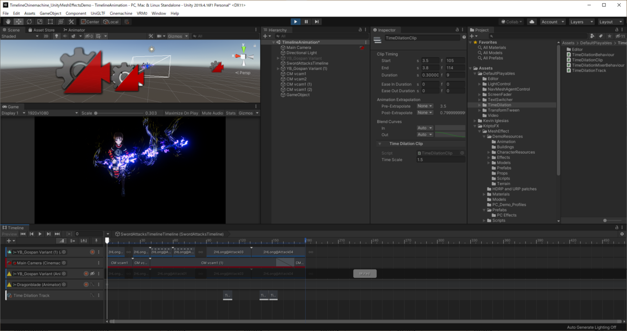Click the Time Scale input field
Viewport: 627px width, 331px height.
(x=440, y=160)
